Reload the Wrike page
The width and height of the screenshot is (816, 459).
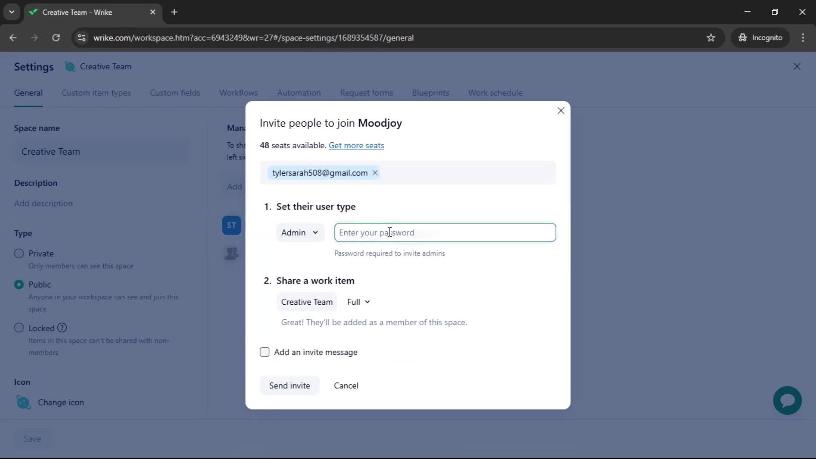56,38
